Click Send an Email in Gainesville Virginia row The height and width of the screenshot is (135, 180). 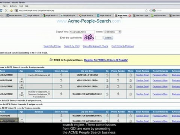[142, 75]
